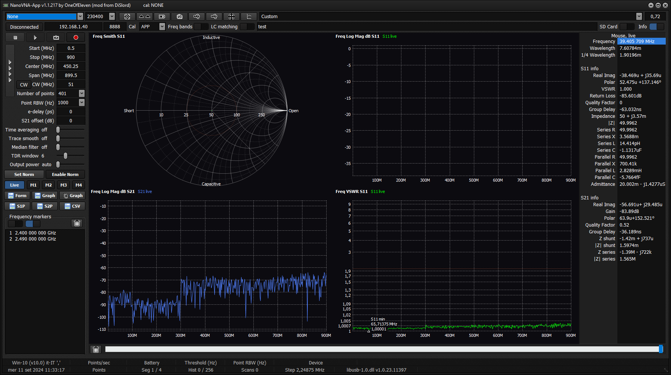671x375 pixels.
Task: Click the history position slider handle
Action: click(x=661, y=349)
